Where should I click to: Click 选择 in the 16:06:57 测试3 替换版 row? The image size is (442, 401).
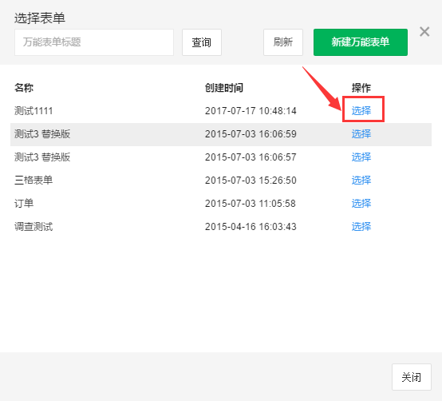point(361,157)
